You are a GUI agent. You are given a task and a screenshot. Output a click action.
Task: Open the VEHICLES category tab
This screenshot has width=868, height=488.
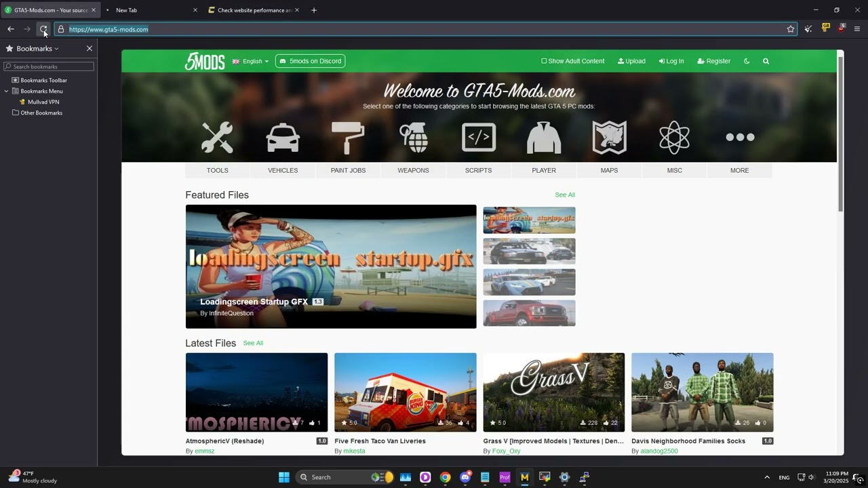[x=283, y=170]
